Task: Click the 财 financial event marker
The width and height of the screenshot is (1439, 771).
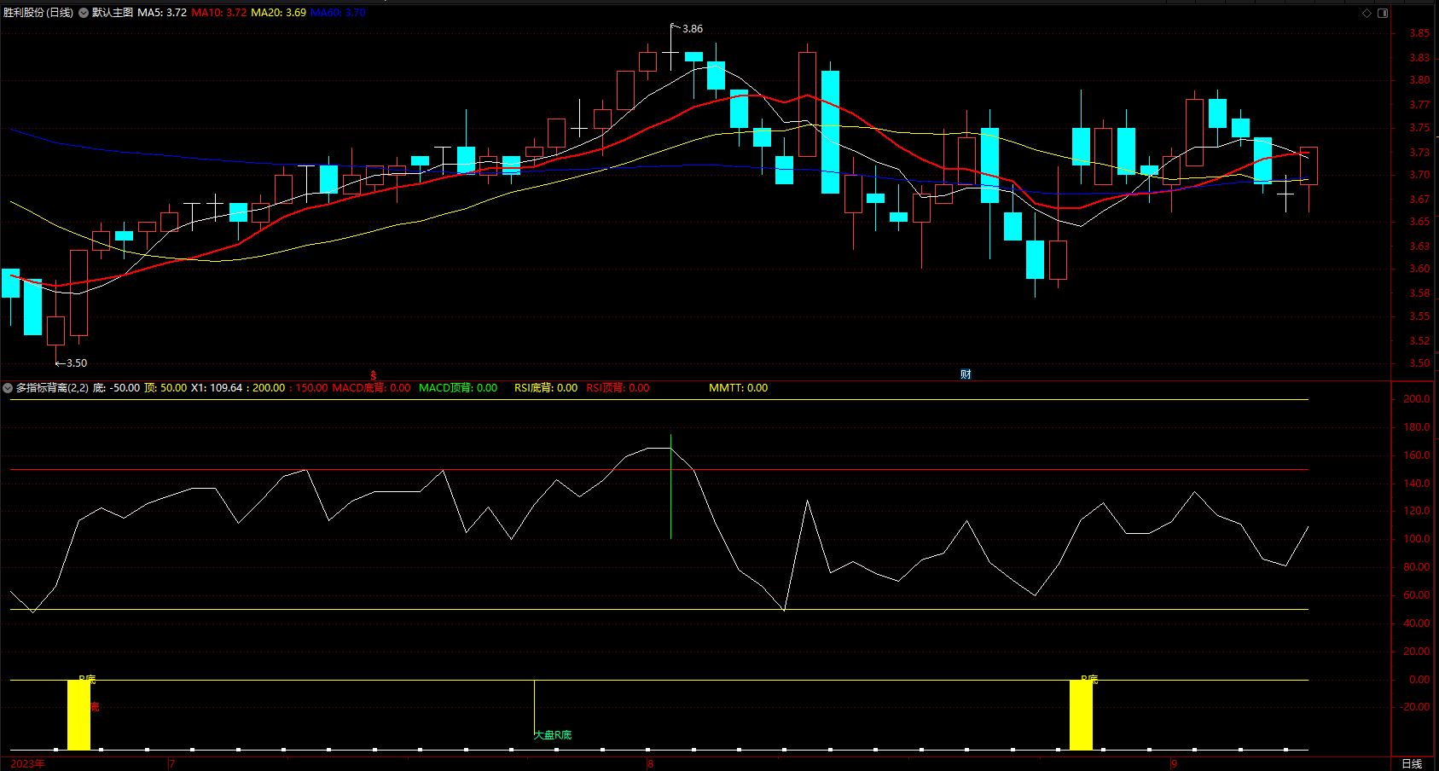Action: click(966, 374)
